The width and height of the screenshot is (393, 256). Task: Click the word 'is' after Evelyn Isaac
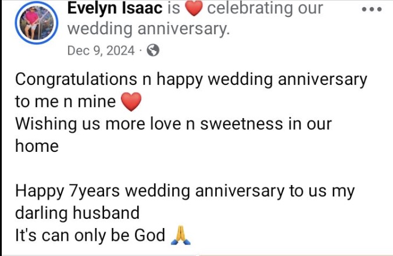(173, 9)
